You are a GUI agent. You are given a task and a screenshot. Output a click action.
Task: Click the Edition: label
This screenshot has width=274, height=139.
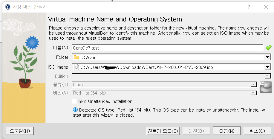[x=62, y=76]
